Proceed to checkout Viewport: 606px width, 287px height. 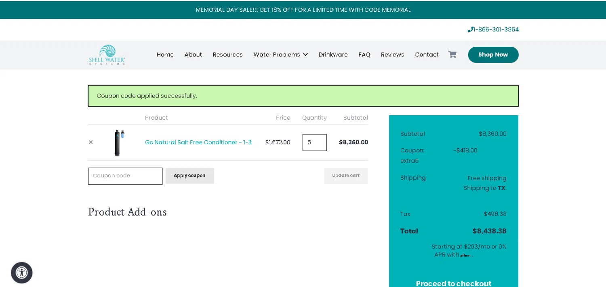[x=454, y=283]
